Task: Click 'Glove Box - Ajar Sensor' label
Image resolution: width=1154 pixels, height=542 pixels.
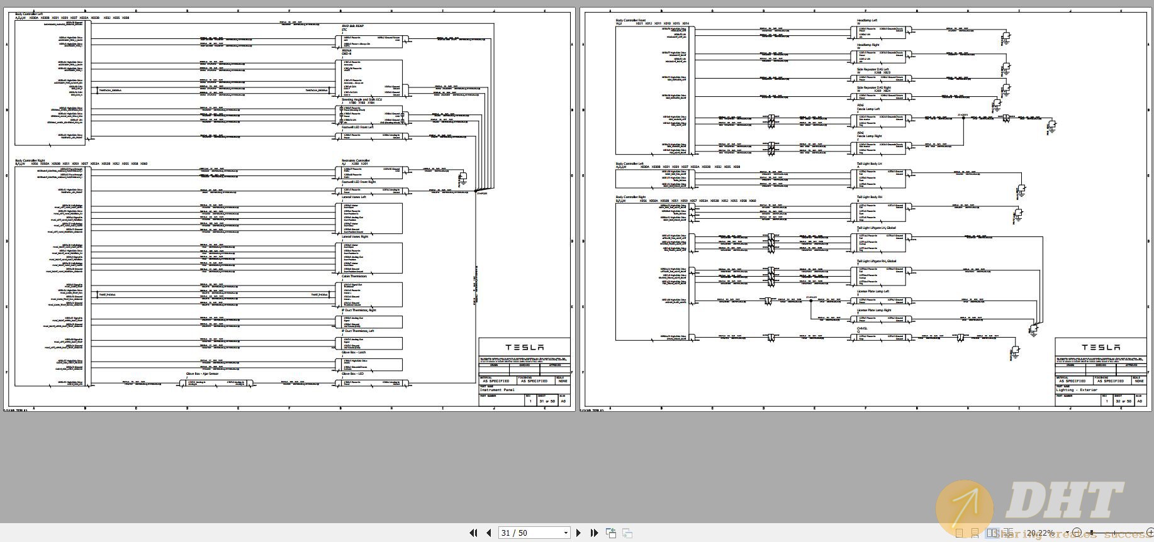Action: click(x=202, y=373)
